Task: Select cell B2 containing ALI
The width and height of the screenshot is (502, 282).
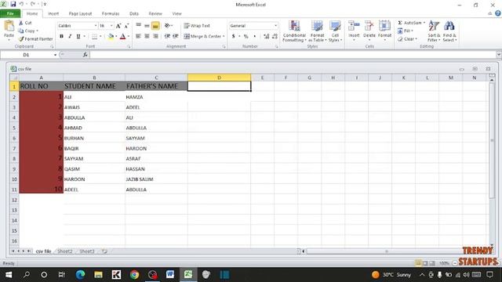Action: (x=94, y=97)
